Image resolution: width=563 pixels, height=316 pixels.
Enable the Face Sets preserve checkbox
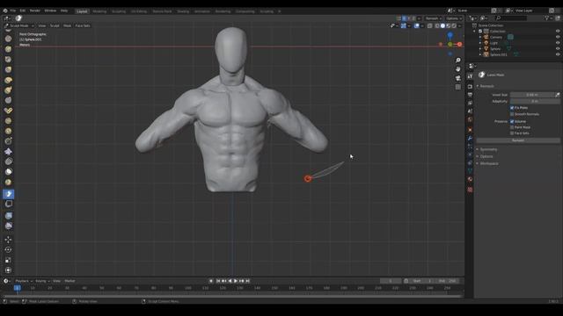(512, 133)
